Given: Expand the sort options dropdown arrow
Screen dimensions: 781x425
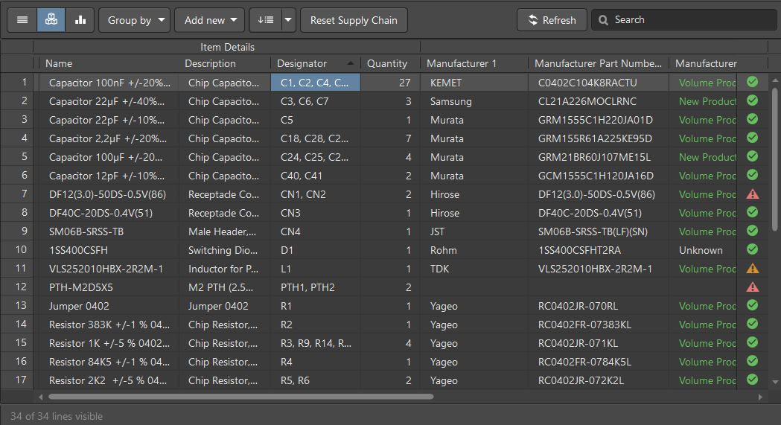Looking at the screenshot, I should point(288,20).
